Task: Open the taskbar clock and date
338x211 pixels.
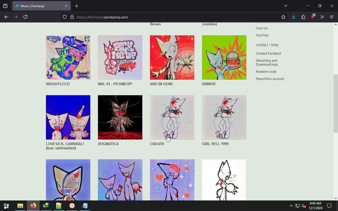Action: [316, 206]
